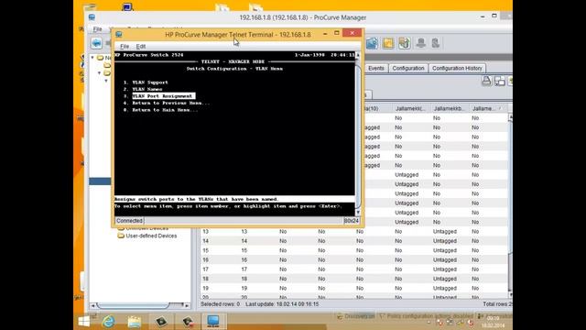Image resolution: width=586 pixels, height=330 pixels.
Task: Click ProCurve Manager window title icon
Action: [92, 17]
